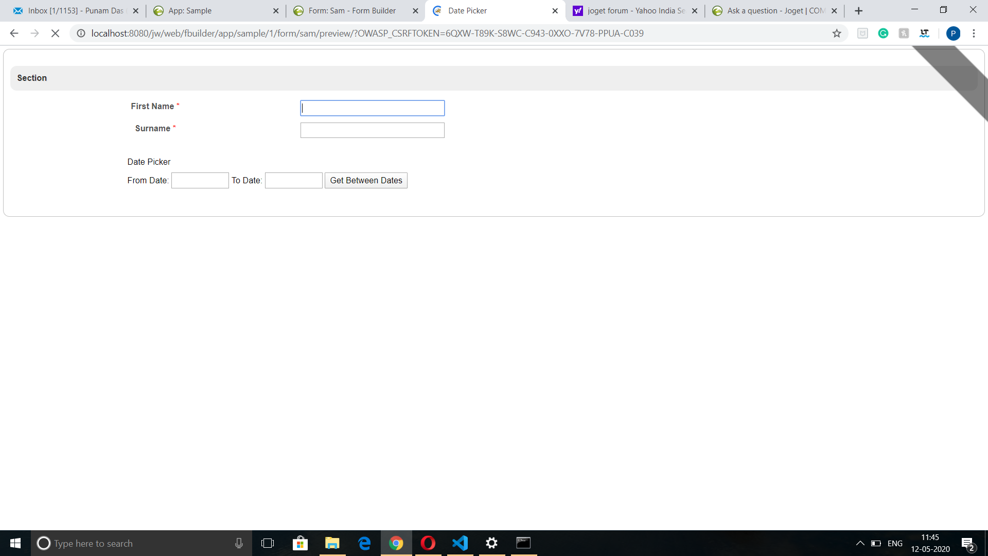988x556 pixels.
Task: Go back to previous page
Action: click(14, 33)
